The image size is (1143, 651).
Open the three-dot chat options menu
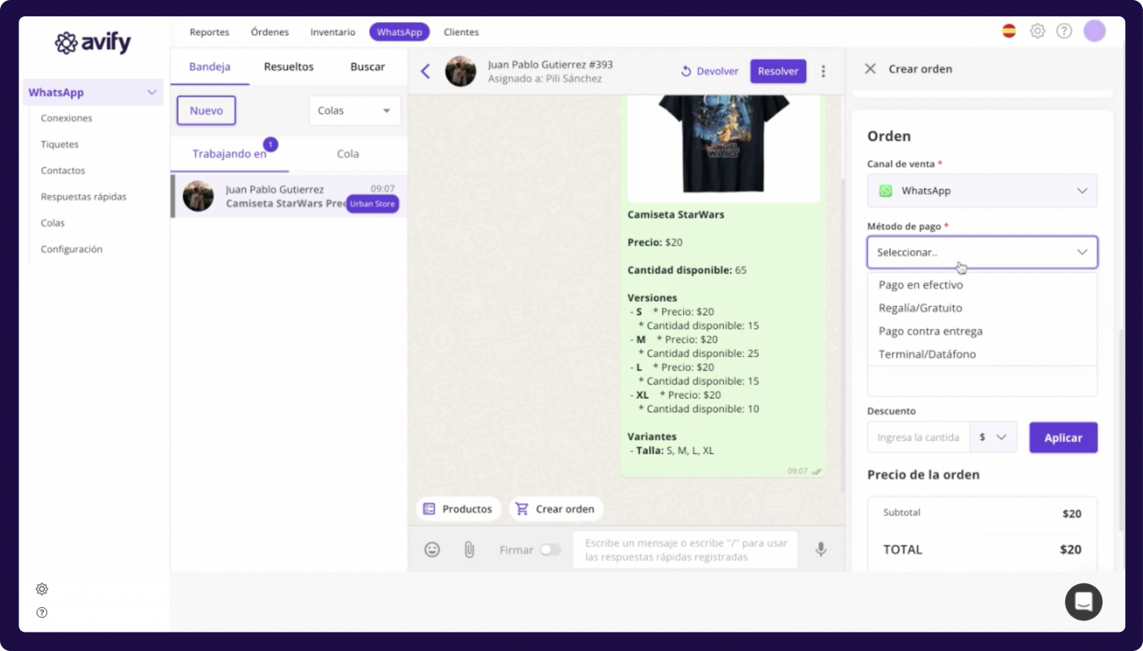[x=823, y=71]
